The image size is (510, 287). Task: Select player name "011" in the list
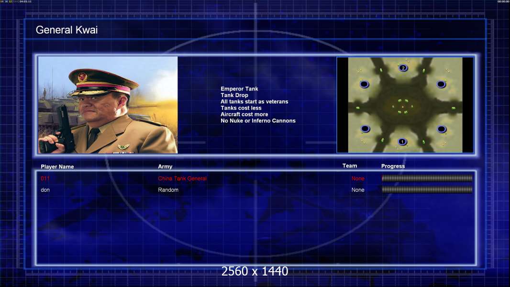pos(45,178)
